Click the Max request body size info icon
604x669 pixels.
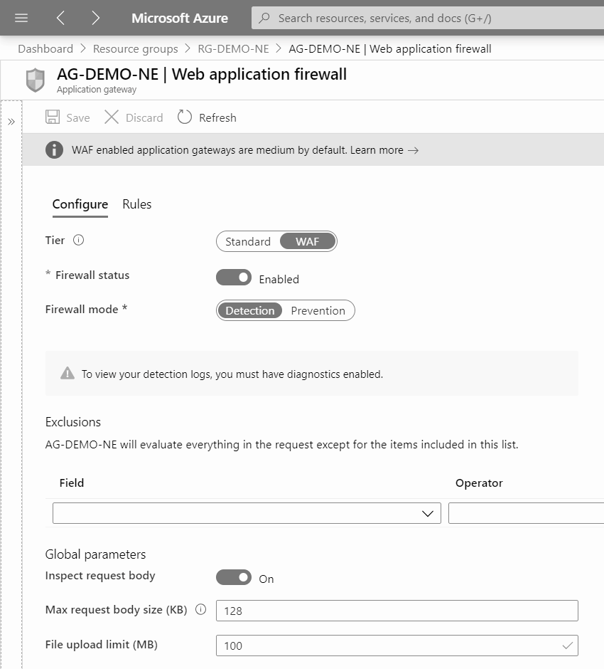tap(200, 610)
